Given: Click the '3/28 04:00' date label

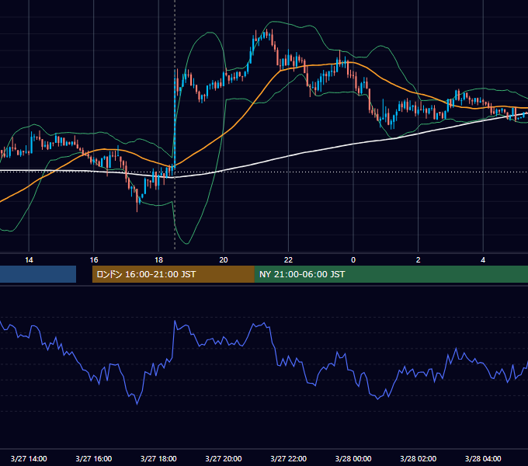Looking at the screenshot, I should click(483, 458).
